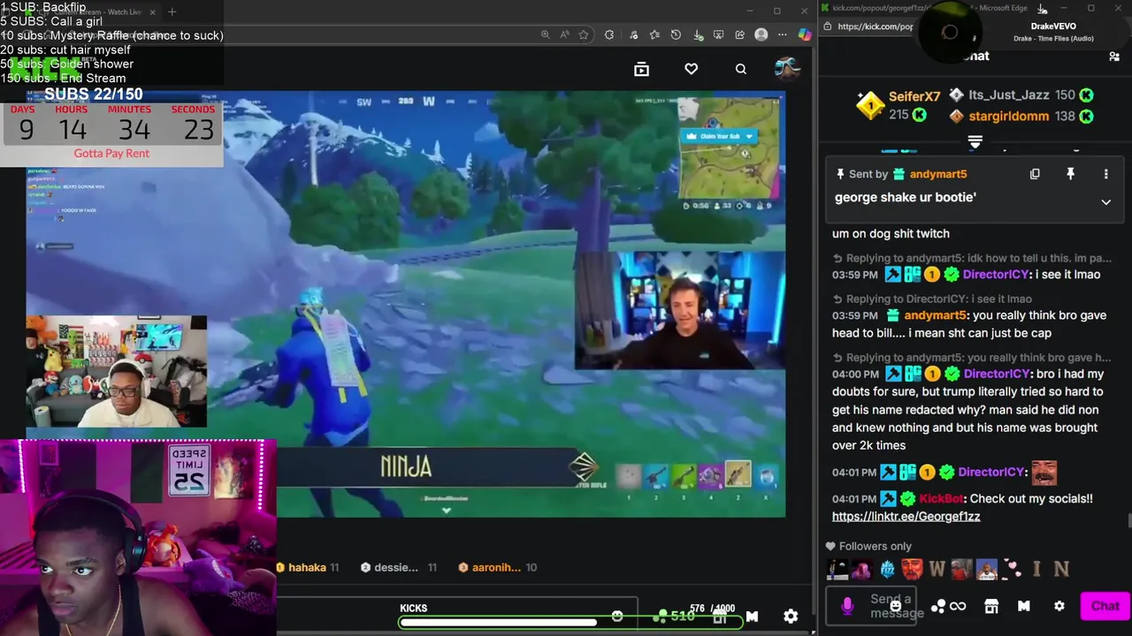
Task: Click andymart5 in the pinned message
Action: tap(937, 174)
